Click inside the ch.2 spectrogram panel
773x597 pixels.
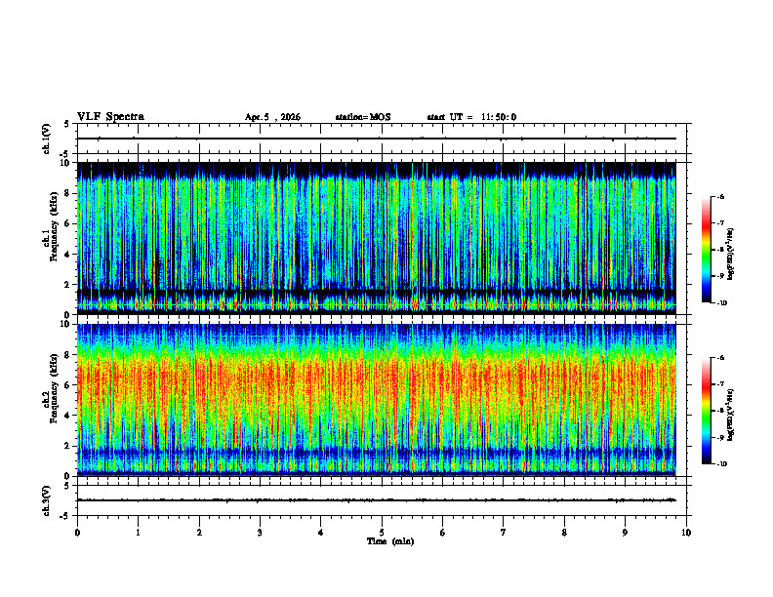tap(376, 400)
